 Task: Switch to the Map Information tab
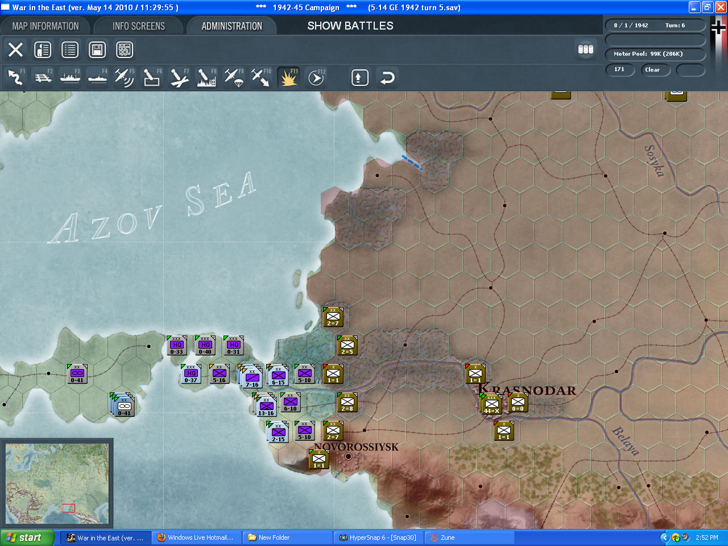(45, 26)
